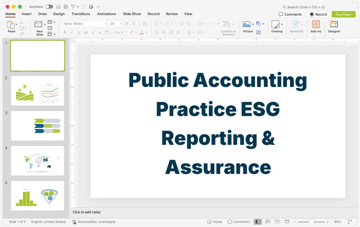360x227 pixels.
Task: Open the Section dropdown
Action: (51, 34)
